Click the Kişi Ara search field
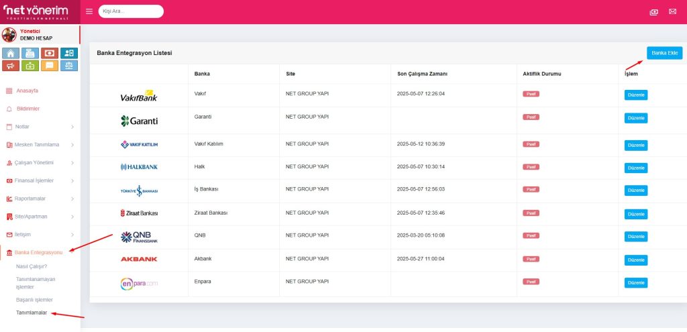The width and height of the screenshot is (687, 332). click(x=131, y=11)
